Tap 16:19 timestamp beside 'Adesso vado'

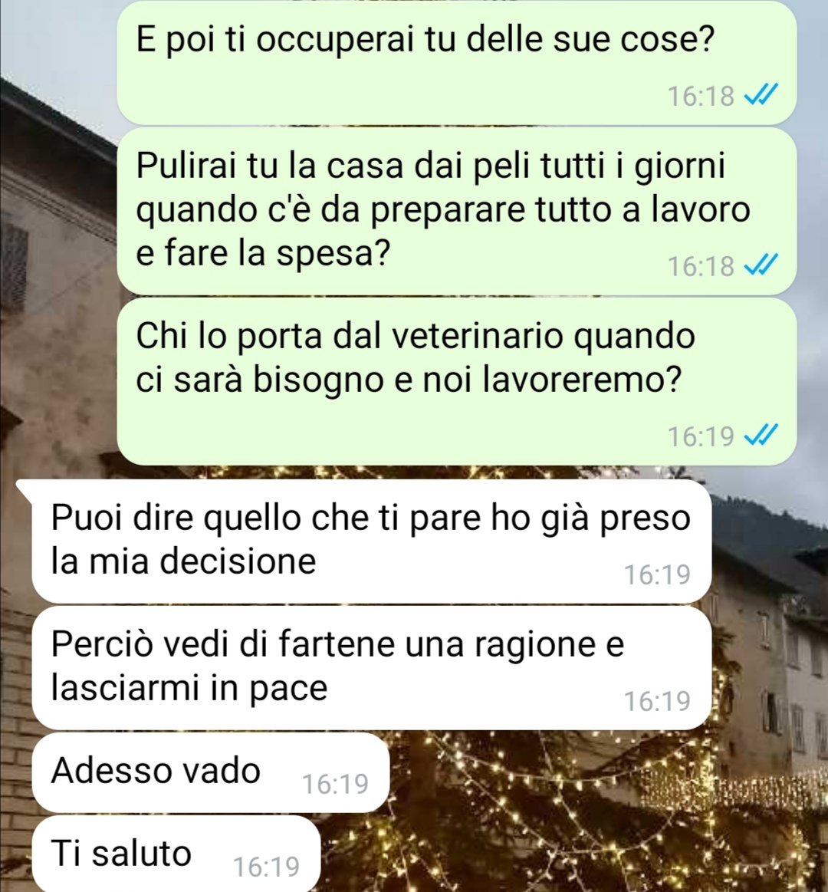(335, 784)
